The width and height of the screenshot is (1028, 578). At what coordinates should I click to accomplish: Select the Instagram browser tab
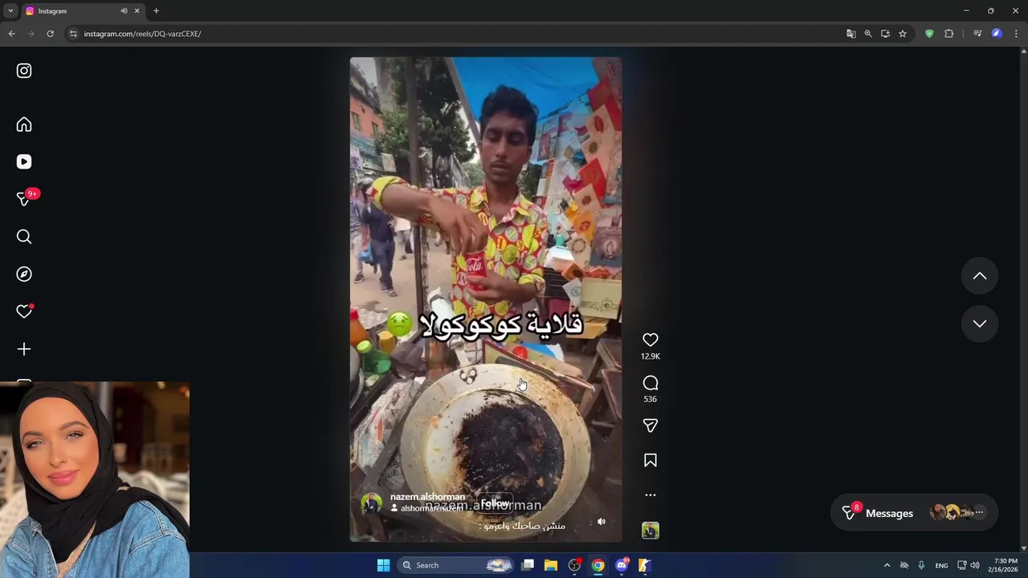pyautogui.click(x=83, y=11)
